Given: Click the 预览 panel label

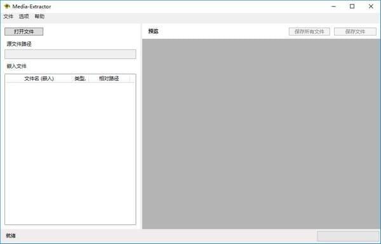Looking at the screenshot, I should coord(153,31).
